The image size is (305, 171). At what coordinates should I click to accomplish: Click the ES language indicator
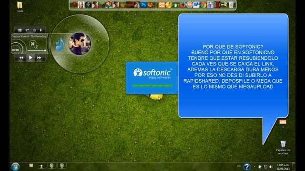(x=239, y=166)
